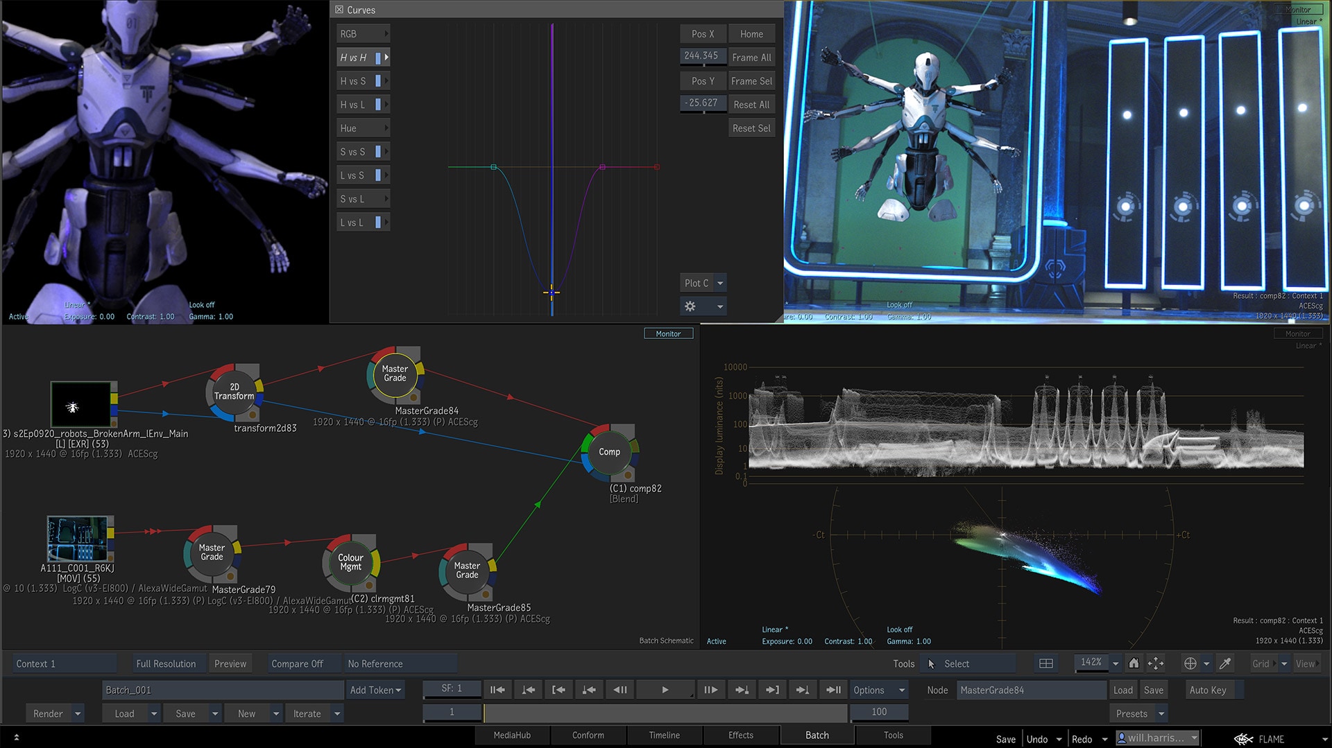Click the crosshair target icon
The image size is (1332, 748).
[x=1190, y=663]
